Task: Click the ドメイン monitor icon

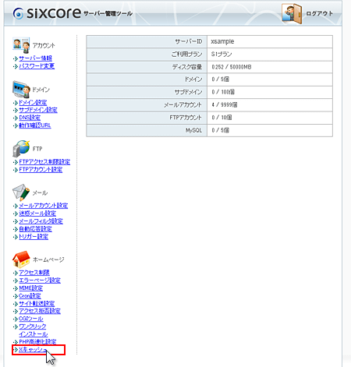Action: click(x=21, y=90)
